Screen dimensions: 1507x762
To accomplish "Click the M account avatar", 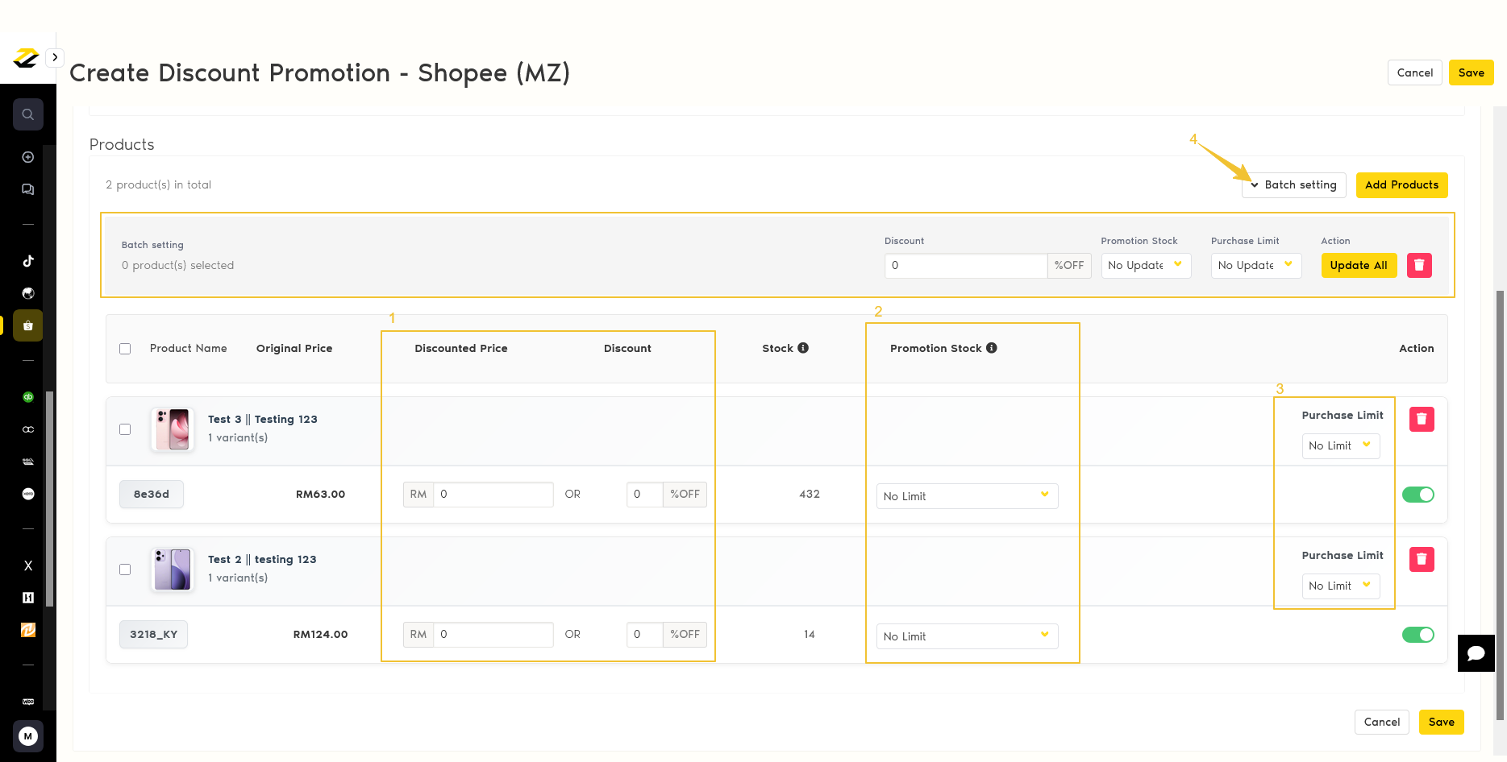I will (27, 735).
